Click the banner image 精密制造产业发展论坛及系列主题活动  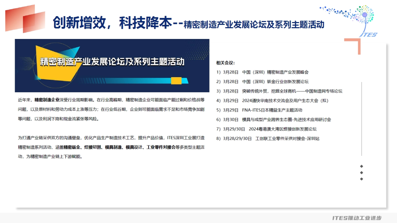pyautogui.click(x=112, y=65)
